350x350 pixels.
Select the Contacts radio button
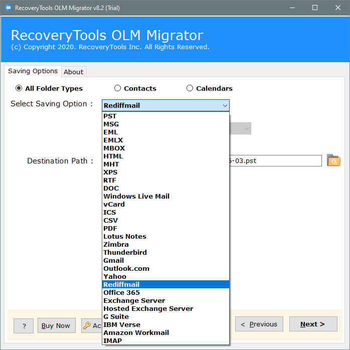(117, 88)
